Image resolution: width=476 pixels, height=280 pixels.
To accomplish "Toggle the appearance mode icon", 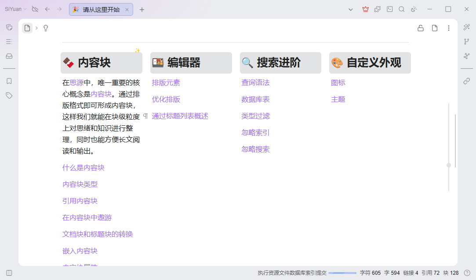I will click(414, 9).
